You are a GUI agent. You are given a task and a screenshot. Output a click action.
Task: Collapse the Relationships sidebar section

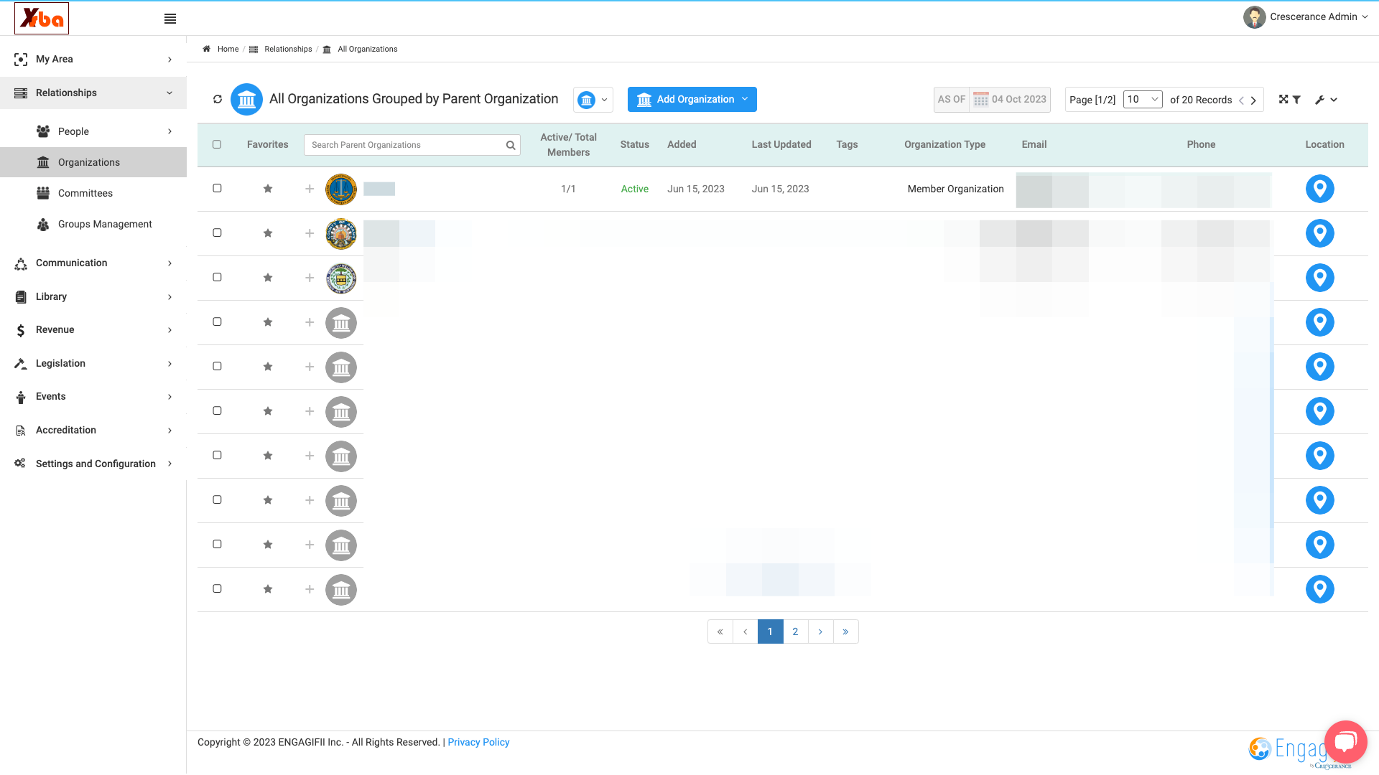point(93,93)
